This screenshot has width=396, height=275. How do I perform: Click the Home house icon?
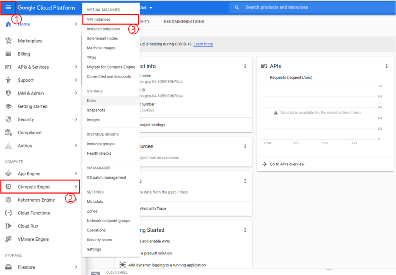8,24
